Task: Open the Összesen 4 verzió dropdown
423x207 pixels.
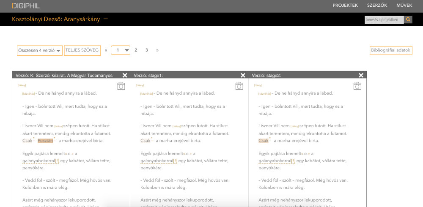Action: [x=40, y=50]
